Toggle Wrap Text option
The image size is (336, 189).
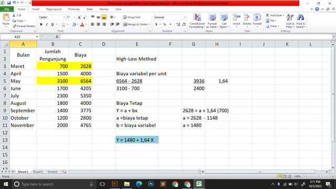132,17
